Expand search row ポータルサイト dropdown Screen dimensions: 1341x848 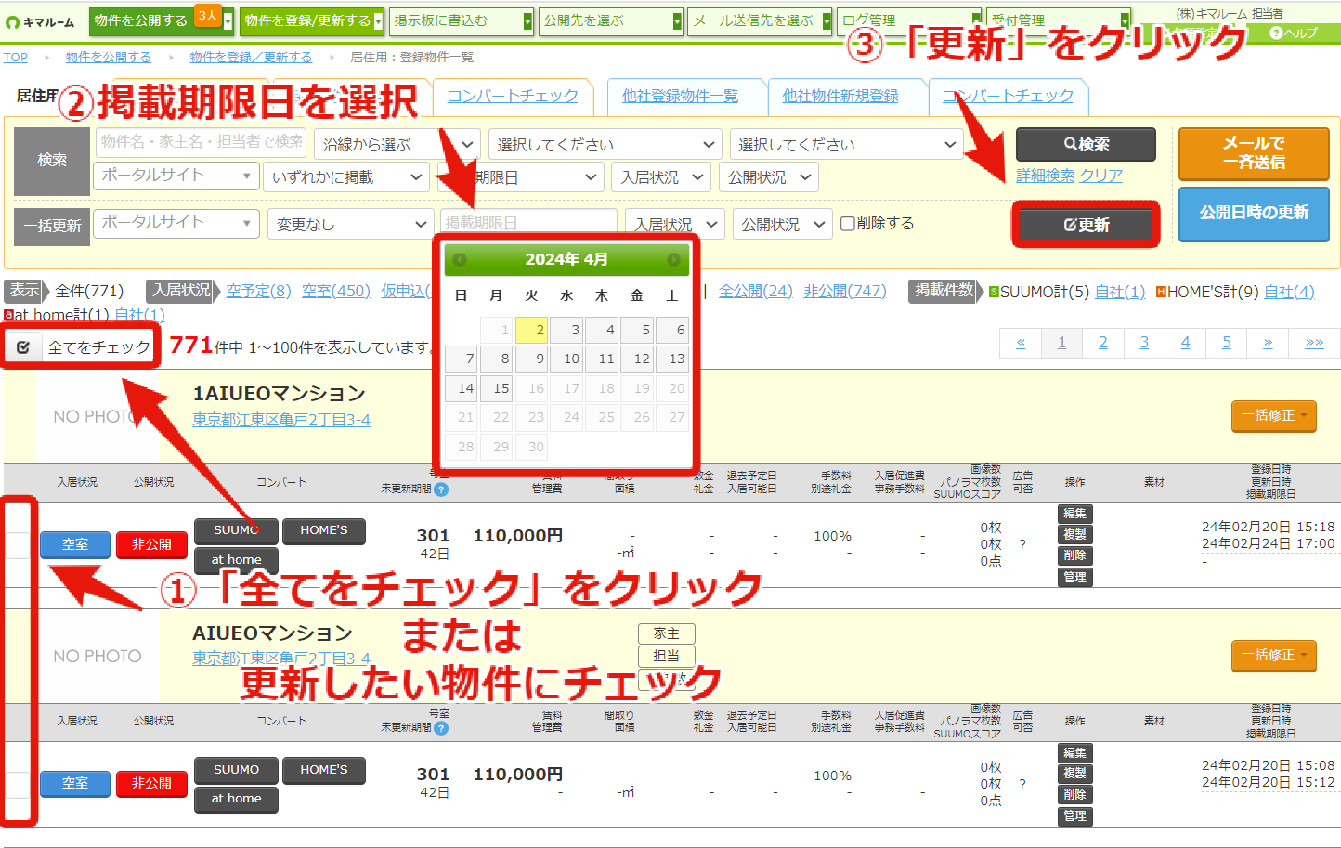[176, 175]
